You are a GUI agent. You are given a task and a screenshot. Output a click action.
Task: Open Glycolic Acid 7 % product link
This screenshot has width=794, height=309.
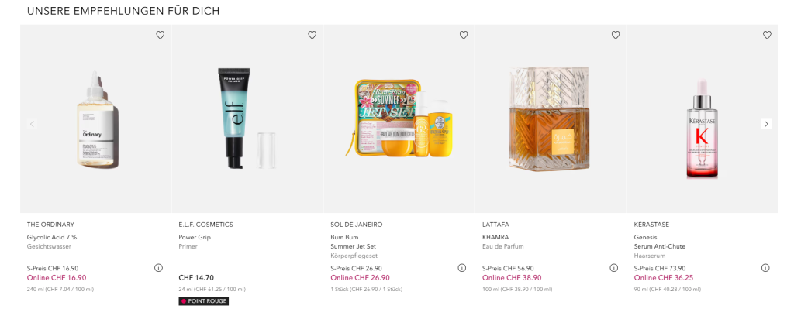[52, 237]
